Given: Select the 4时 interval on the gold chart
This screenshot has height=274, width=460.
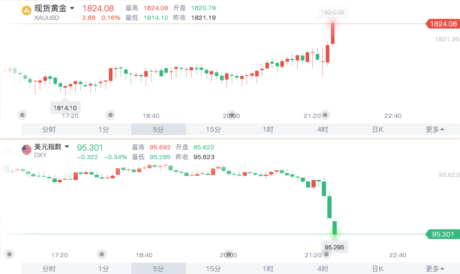Looking at the screenshot, I should click(323, 129).
